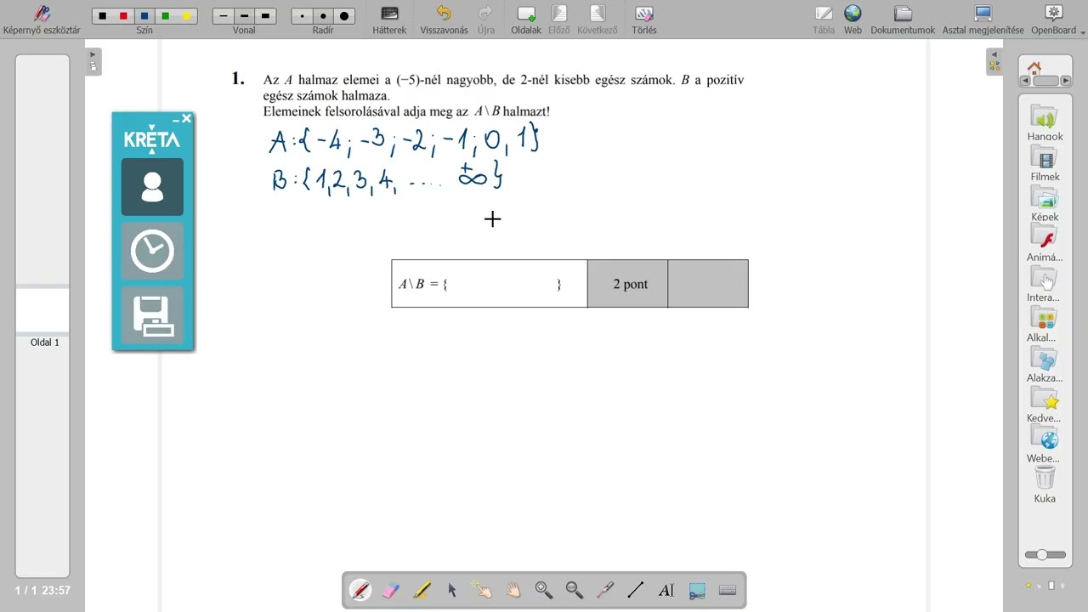This screenshot has height=612, width=1088.
Task: Open Kuka trash
Action: [1045, 484]
